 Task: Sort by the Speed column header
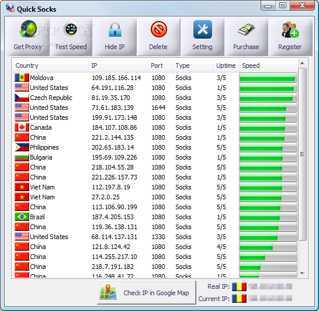(x=268, y=65)
